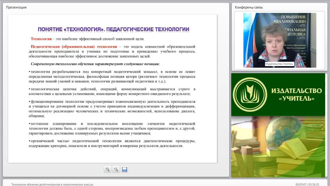Image resolution: width=330 pixels, height=186 pixels.
Task: Click the italic line 'Современную технологию обучения характеризуют'
Action: (x=95, y=64)
